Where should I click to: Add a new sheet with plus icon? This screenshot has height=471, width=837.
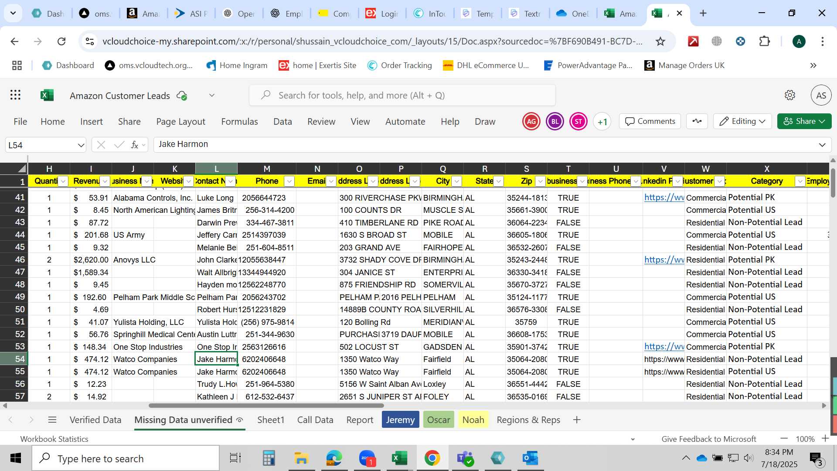coord(577,420)
